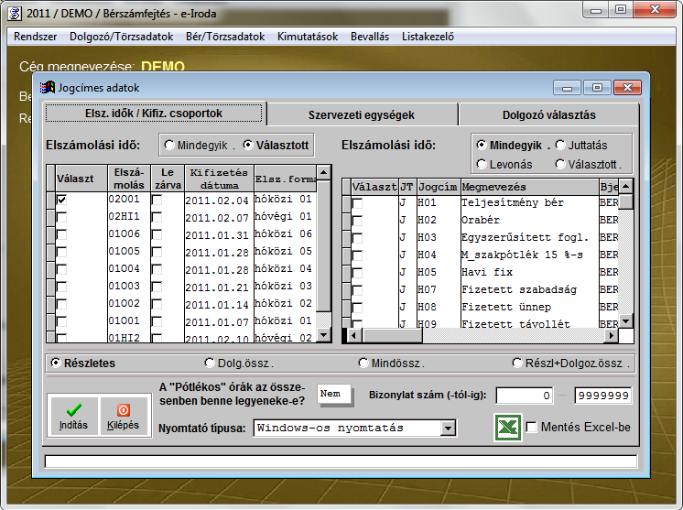Click the Jogcímes adatok window title icon
This screenshot has width=683, height=510.
coord(48,87)
